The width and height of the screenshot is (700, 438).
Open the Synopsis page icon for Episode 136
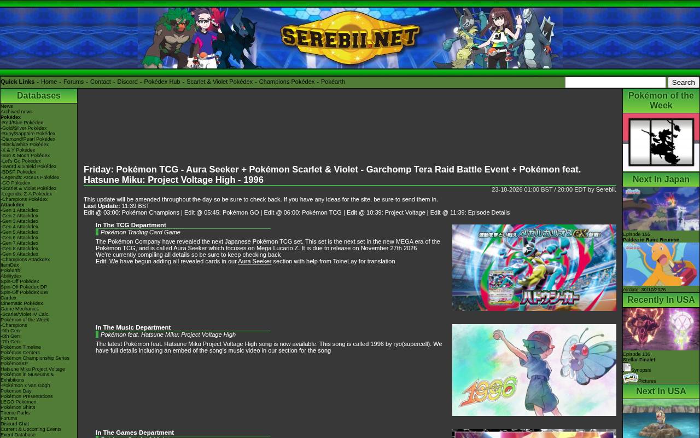[627, 367]
